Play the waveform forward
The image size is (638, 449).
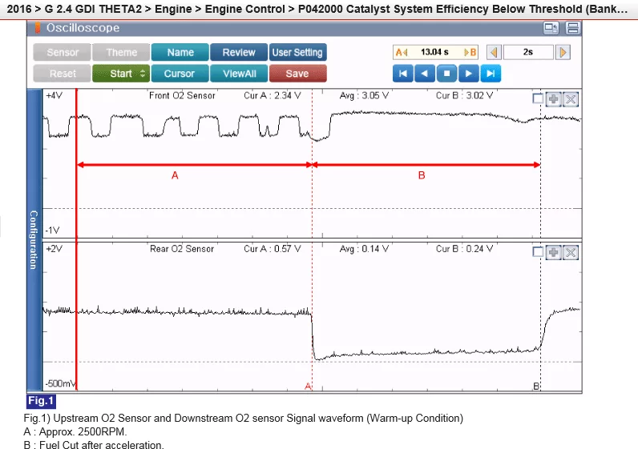469,74
